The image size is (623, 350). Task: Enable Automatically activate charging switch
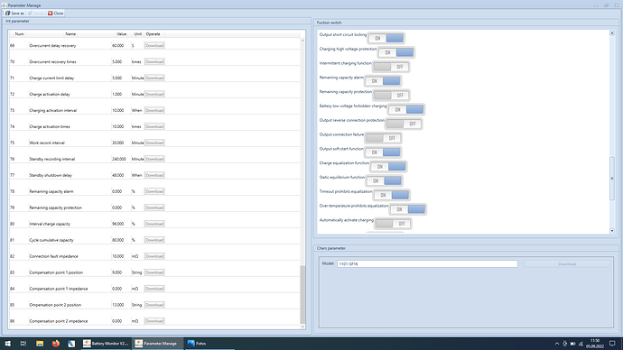tap(393, 224)
